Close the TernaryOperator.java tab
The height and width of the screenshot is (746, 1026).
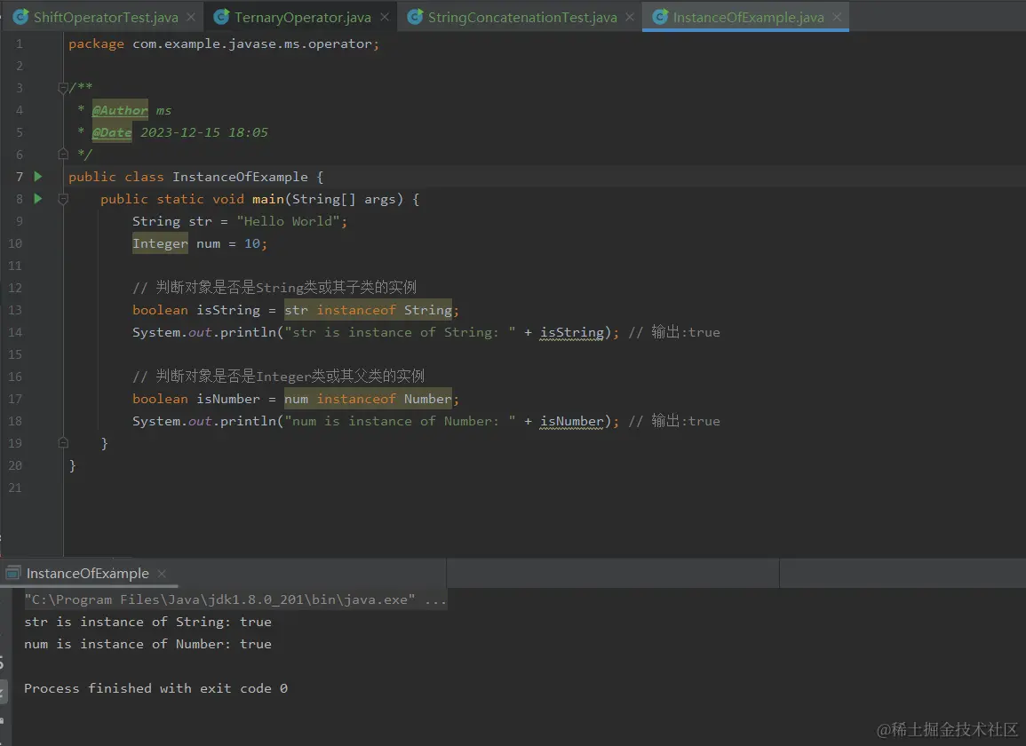click(x=385, y=17)
